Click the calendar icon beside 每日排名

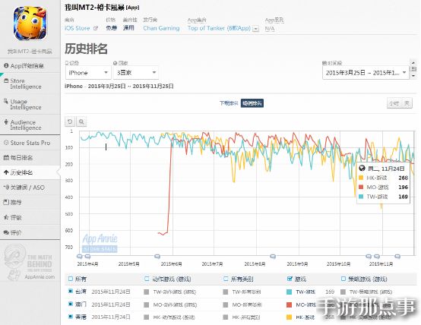(x=6, y=157)
